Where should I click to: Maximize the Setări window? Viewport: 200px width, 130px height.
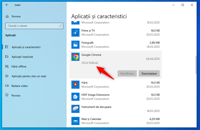[x=183, y=5]
